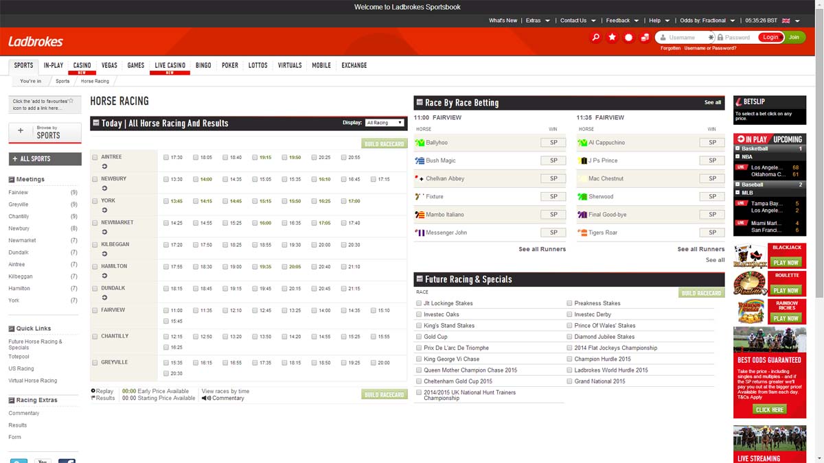
Task: Click the magnifier search icon in header
Action: [595, 37]
